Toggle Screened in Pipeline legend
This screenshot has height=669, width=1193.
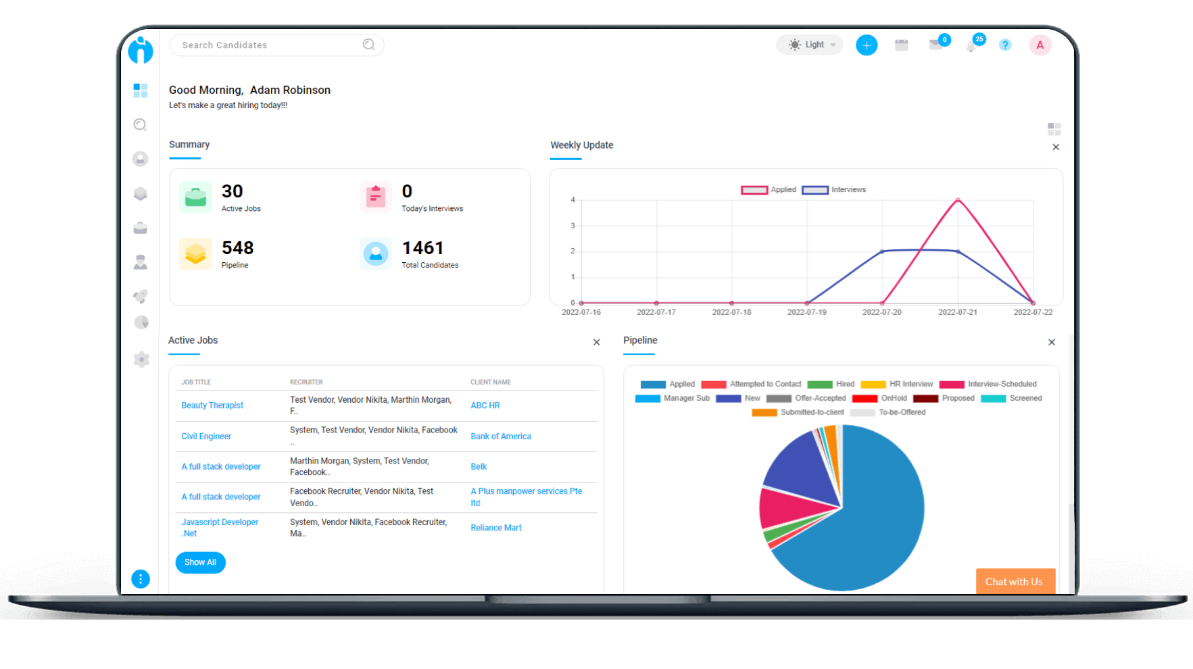pos(1012,398)
